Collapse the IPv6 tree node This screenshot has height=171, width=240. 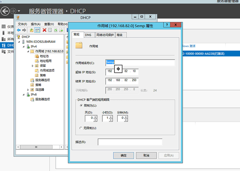point(23,94)
